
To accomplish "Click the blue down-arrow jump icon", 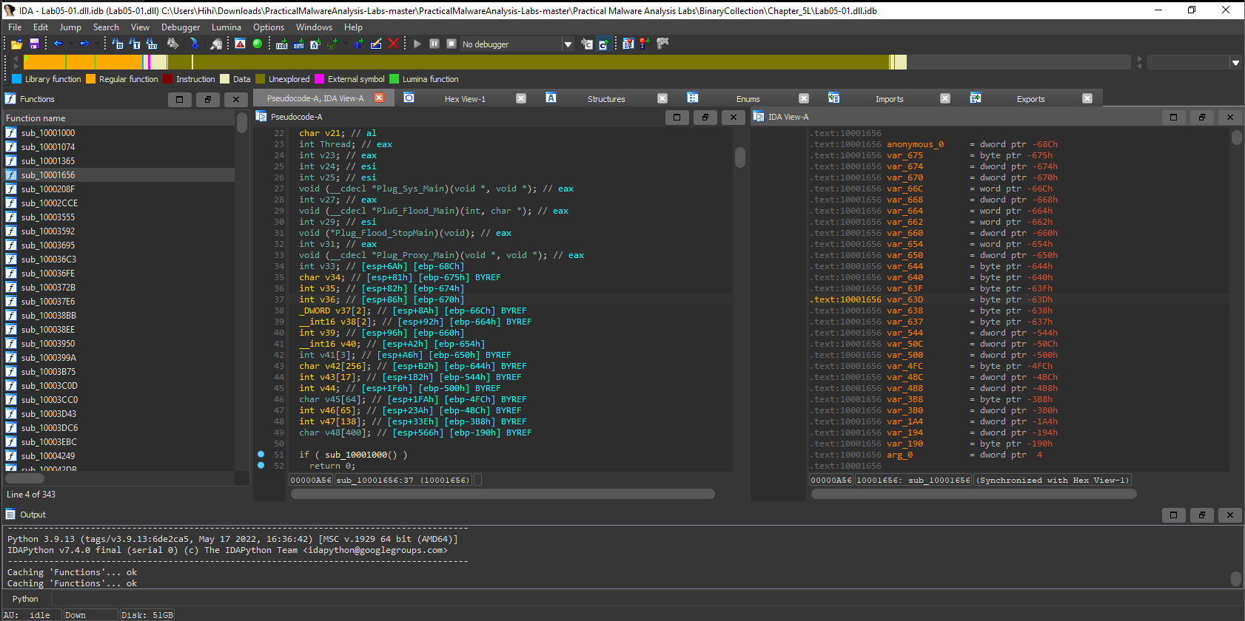I will (194, 44).
